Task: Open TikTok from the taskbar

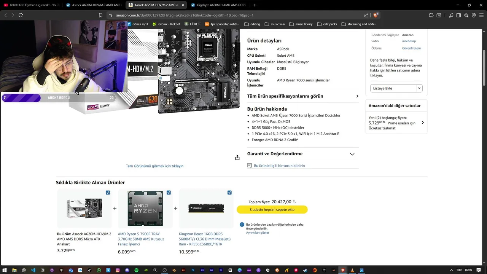Action: pyautogui.click(x=89, y=270)
